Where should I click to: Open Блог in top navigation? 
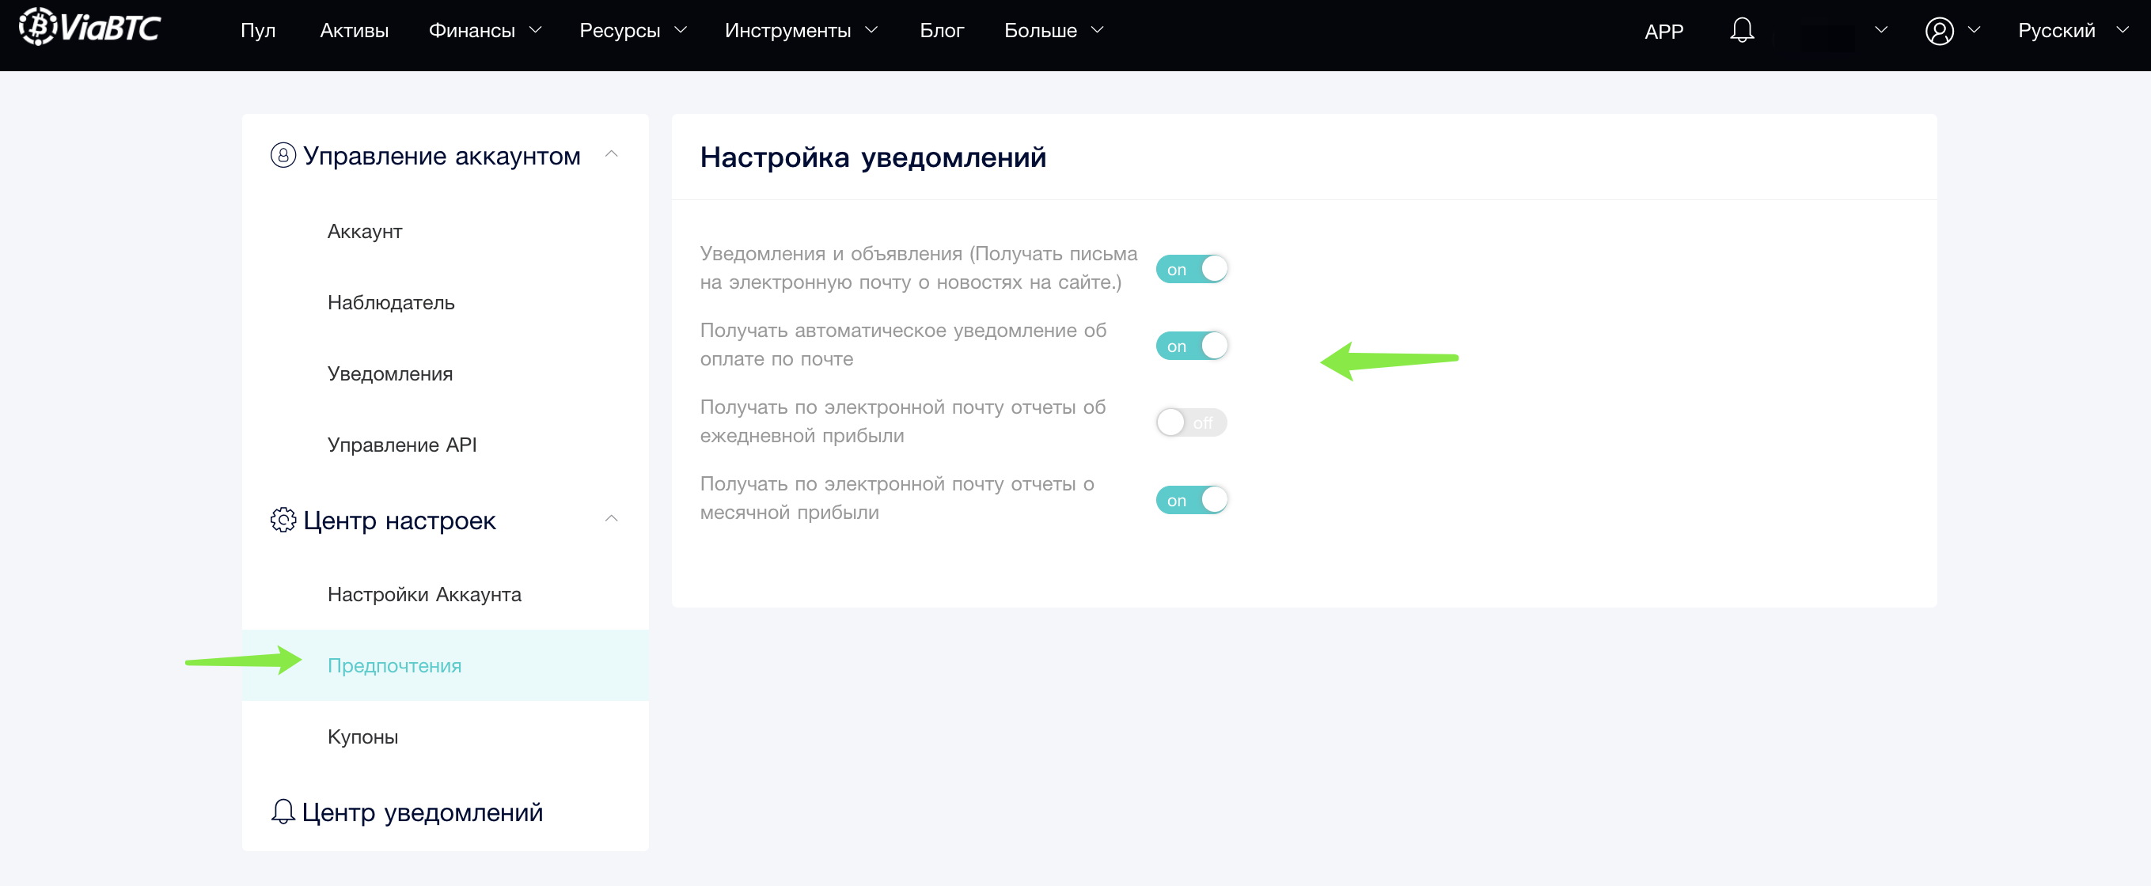click(942, 31)
